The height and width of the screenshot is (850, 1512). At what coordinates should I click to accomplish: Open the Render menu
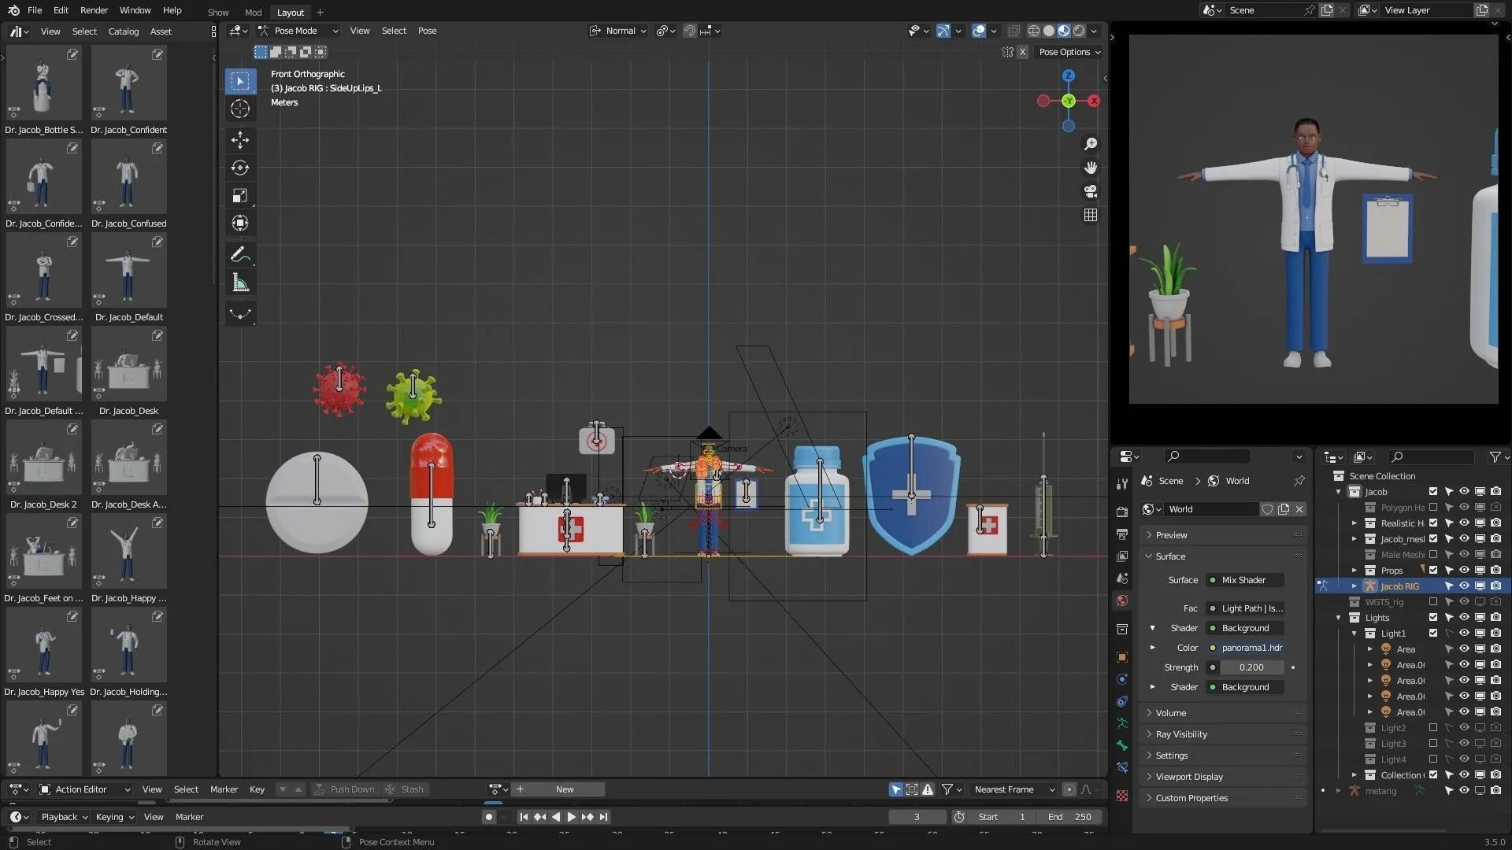(x=94, y=10)
